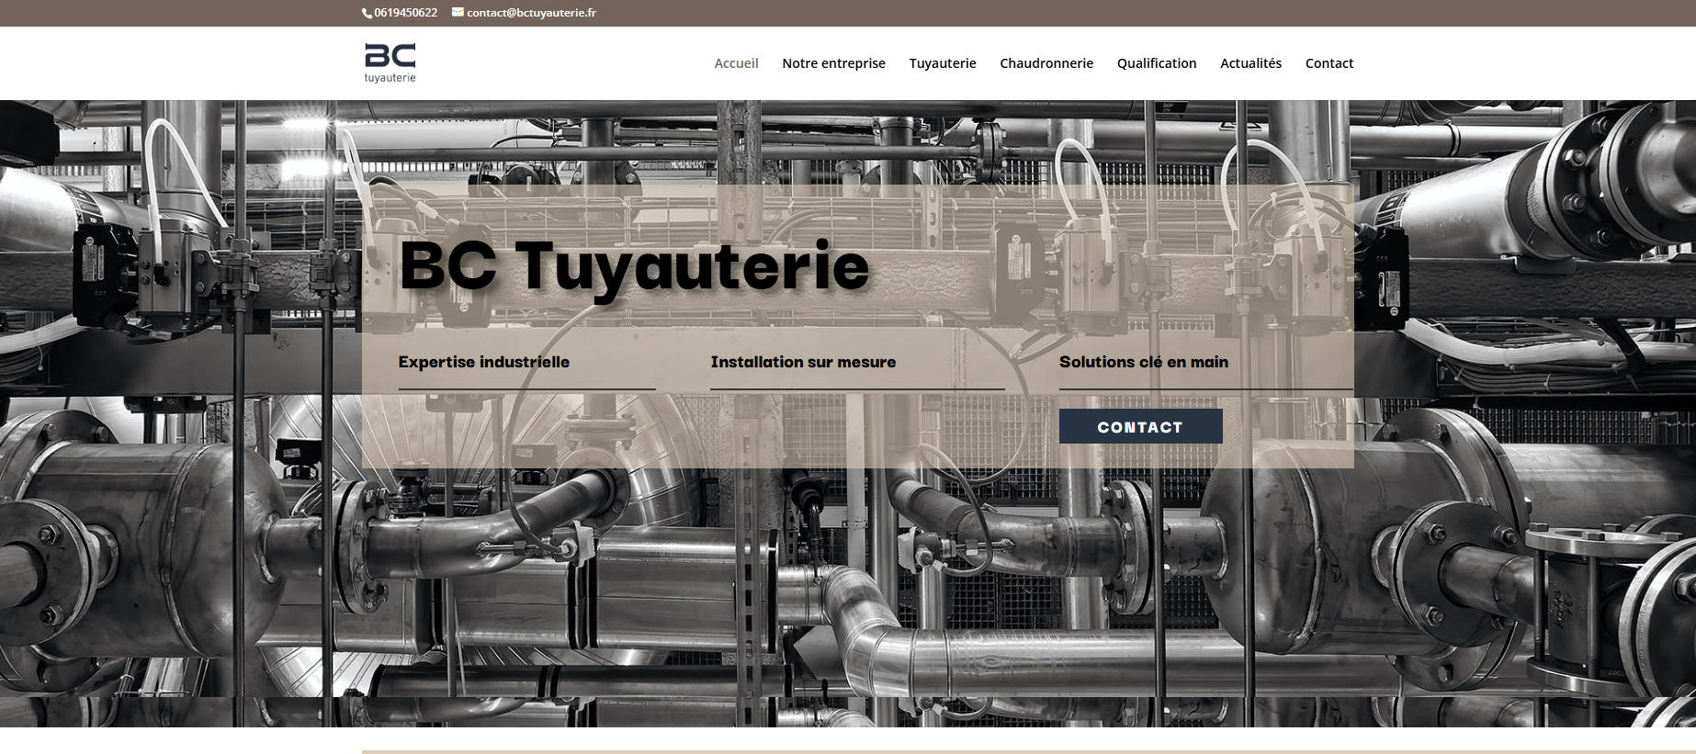Viewport: 1696px width, 754px height.
Task: Click the envelope email icon
Action: point(458,12)
